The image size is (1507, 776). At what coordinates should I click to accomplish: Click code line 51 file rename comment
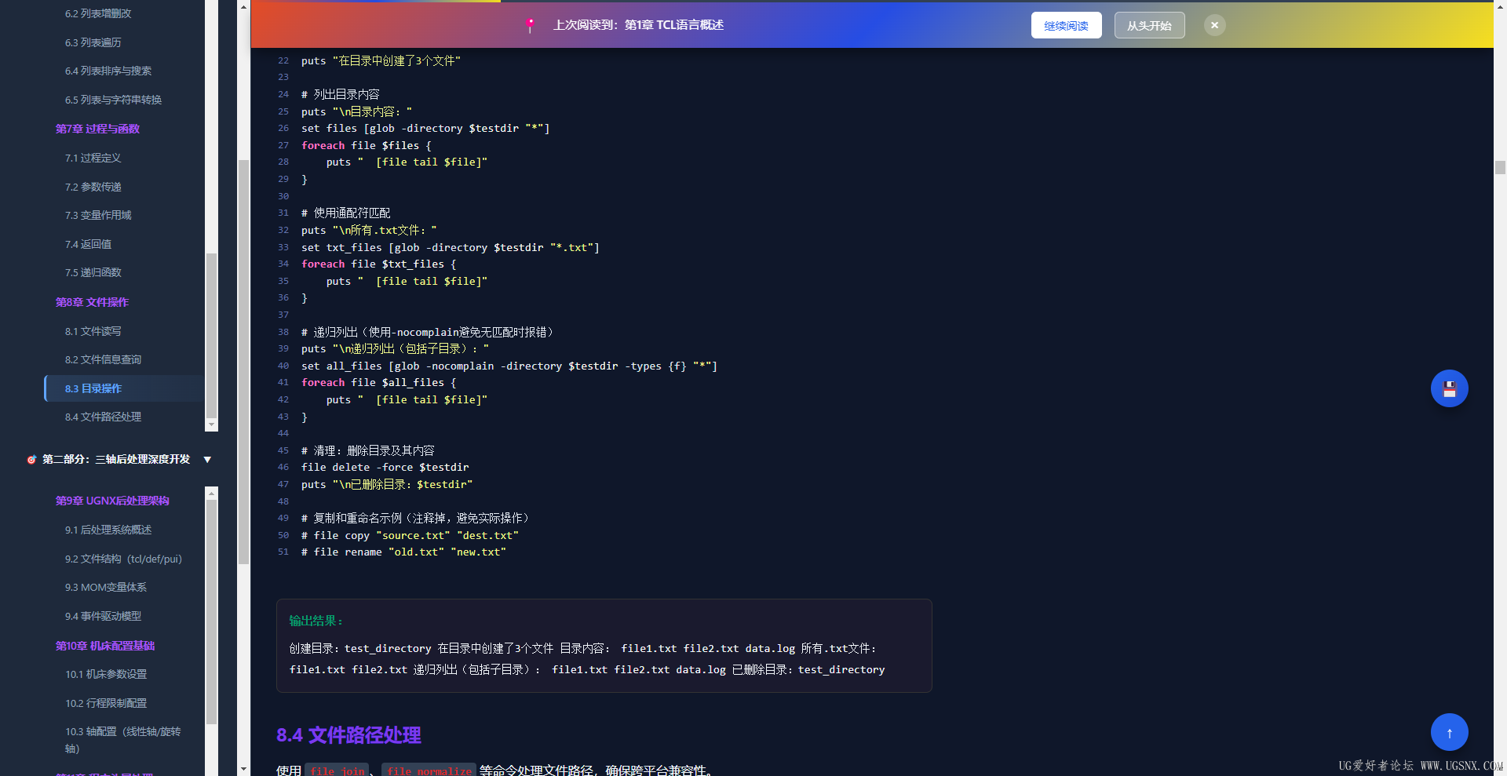(x=403, y=552)
